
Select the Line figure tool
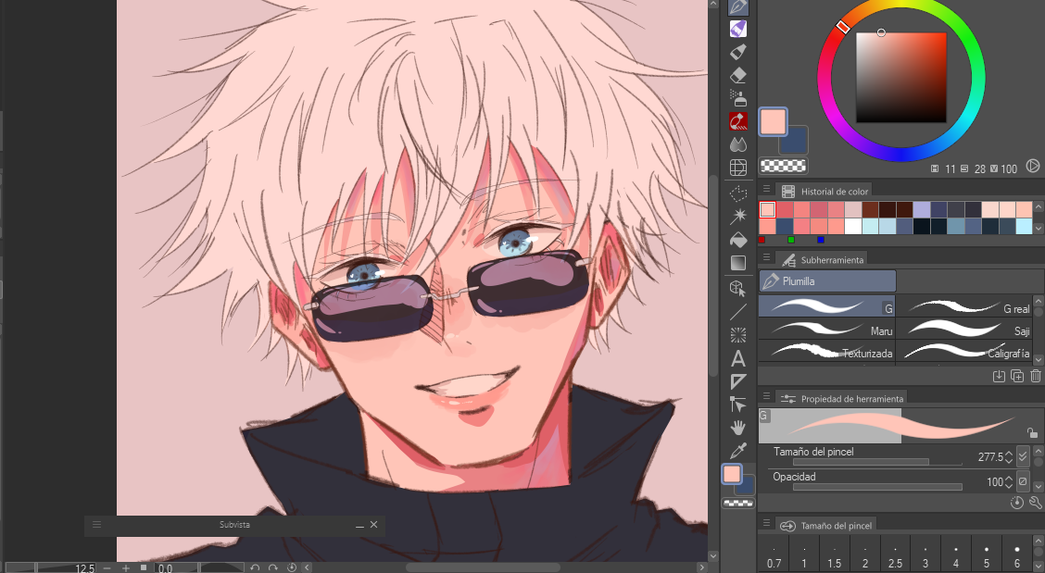click(x=737, y=312)
